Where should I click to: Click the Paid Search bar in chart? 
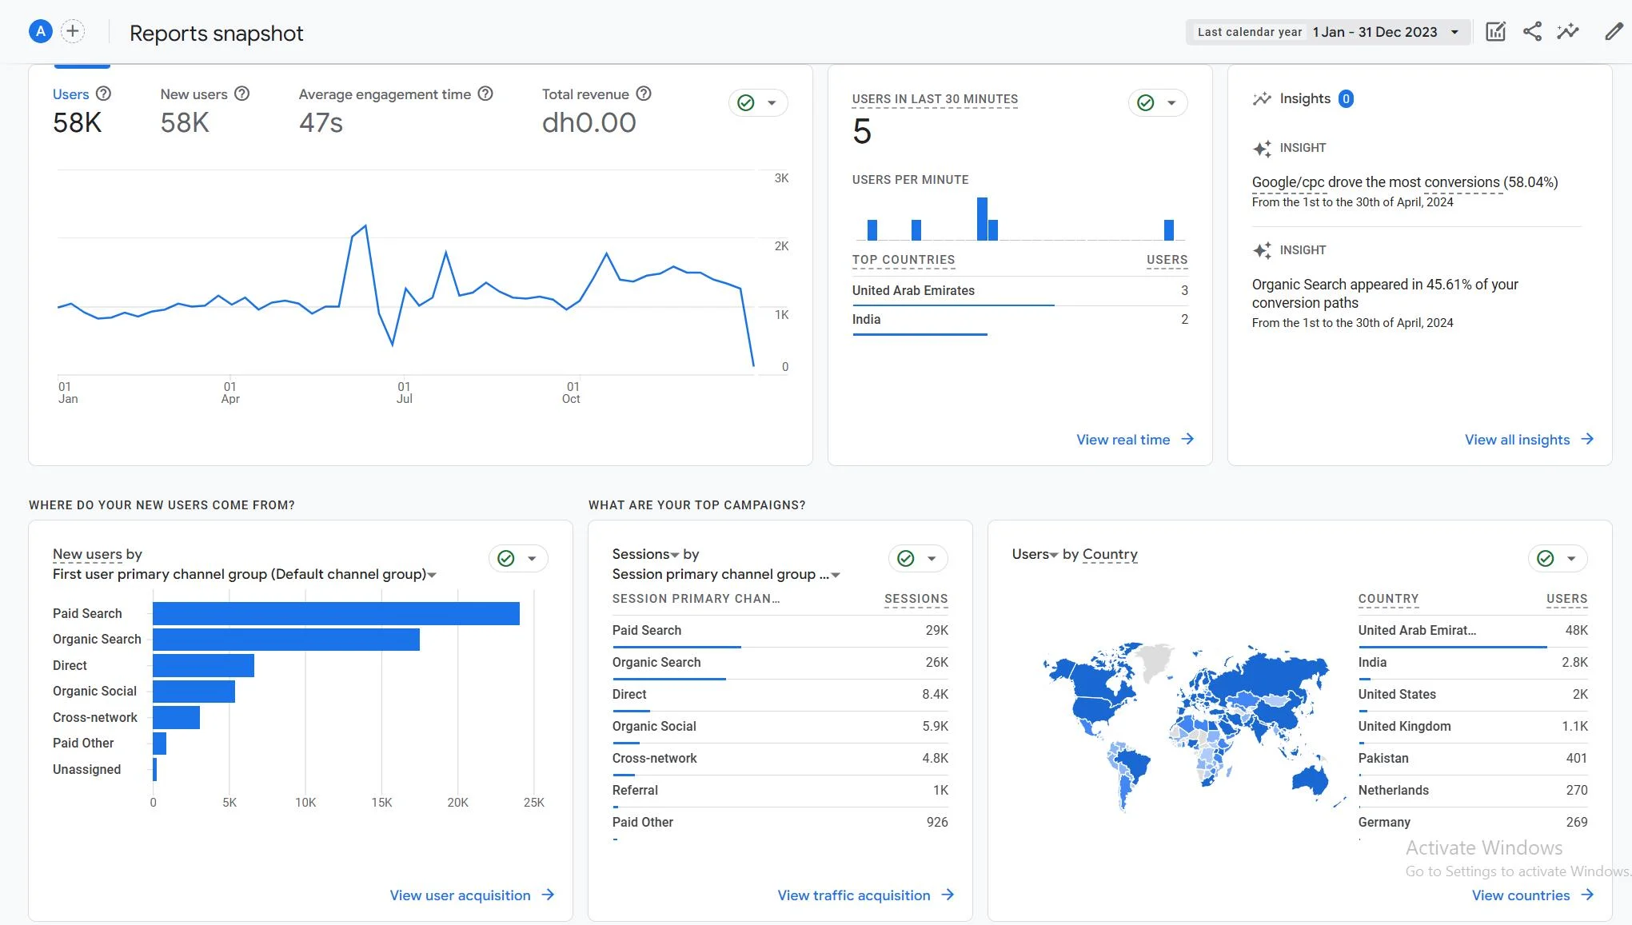pos(336,613)
